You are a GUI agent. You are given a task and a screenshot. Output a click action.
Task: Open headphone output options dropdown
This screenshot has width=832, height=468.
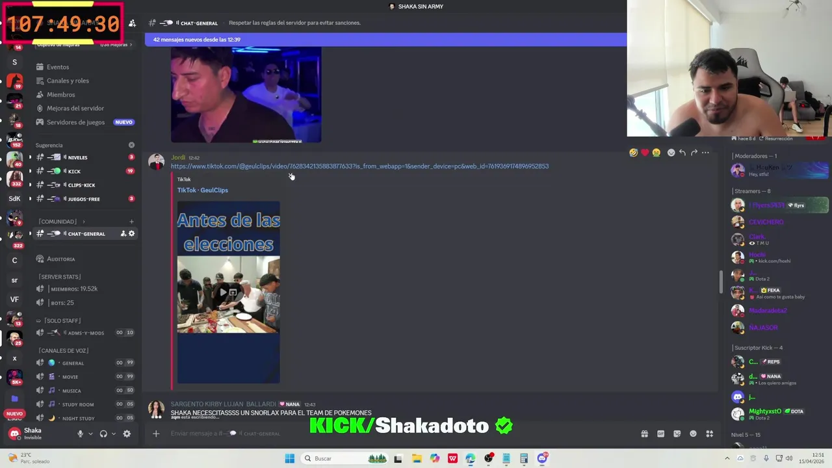click(113, 434)
